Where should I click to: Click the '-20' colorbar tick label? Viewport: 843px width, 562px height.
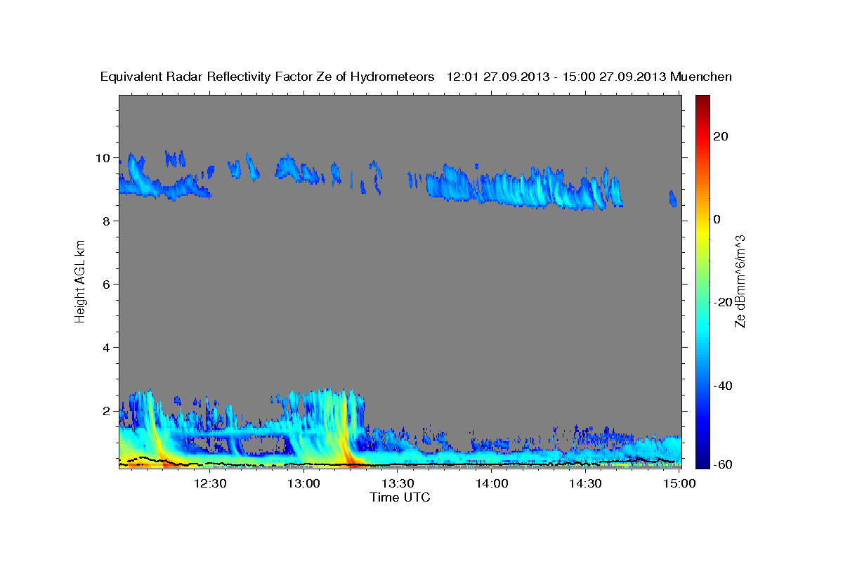721,302
